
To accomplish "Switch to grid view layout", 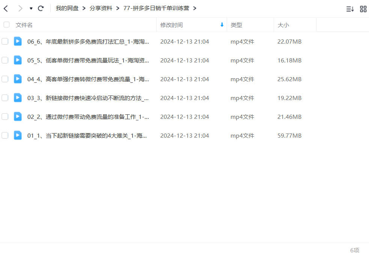I will coord(363,9).
